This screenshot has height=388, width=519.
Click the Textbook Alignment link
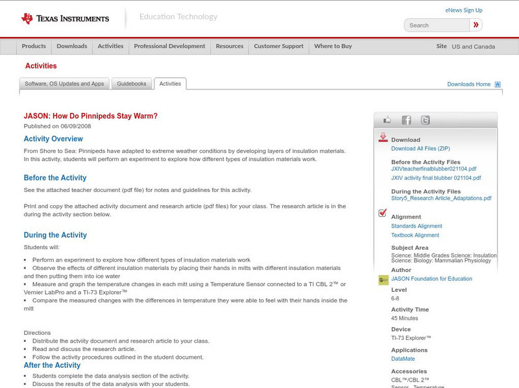point(415,236)
